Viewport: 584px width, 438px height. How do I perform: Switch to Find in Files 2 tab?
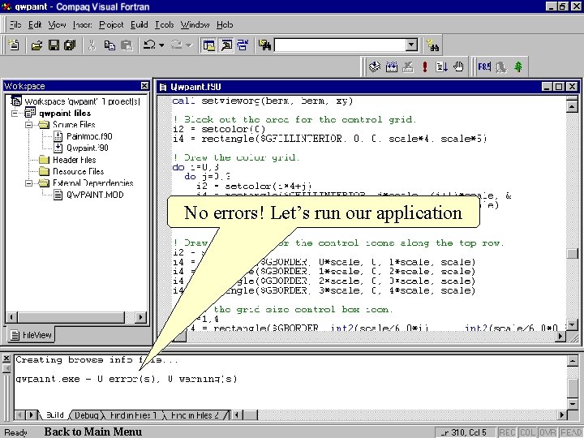(x=195, y=415)
